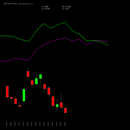Click the close value C: 9.00
The width and height of the screenshot is (130, 130).
[x=45, y=7]
